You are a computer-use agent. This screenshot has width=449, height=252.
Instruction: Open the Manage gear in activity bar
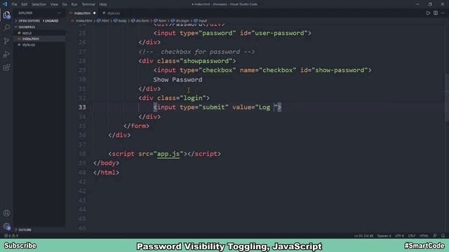pos(6,226)
